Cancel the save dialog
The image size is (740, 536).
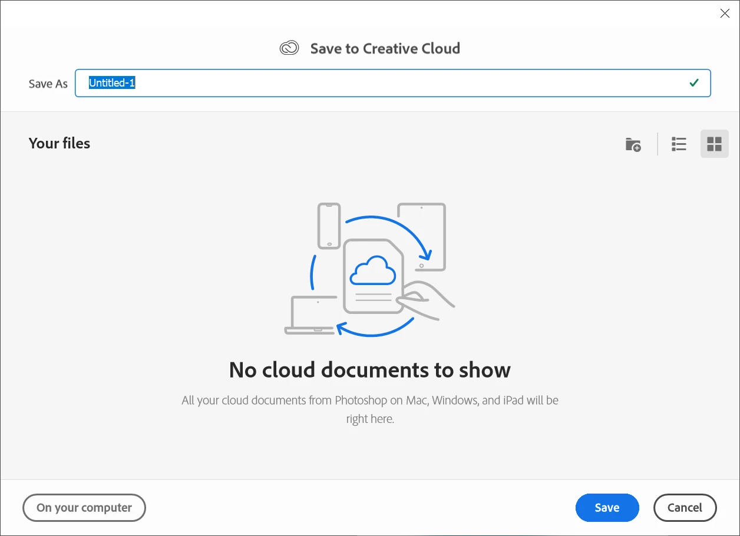click(x=685, y=508)
